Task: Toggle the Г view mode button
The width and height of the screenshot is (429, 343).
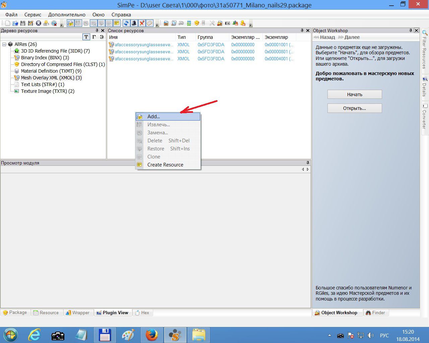Action: tap(94, 37)
